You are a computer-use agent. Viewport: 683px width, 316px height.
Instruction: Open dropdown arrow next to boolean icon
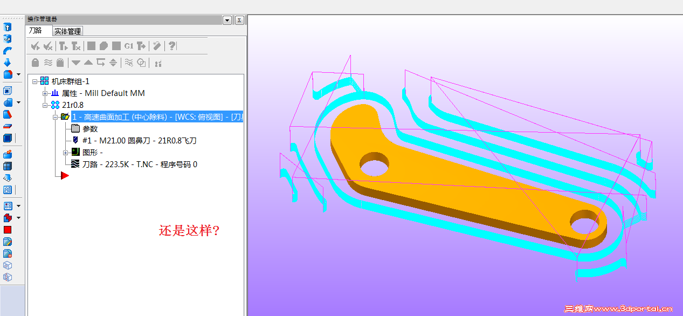pyautogui.click(x=19, y=103)
